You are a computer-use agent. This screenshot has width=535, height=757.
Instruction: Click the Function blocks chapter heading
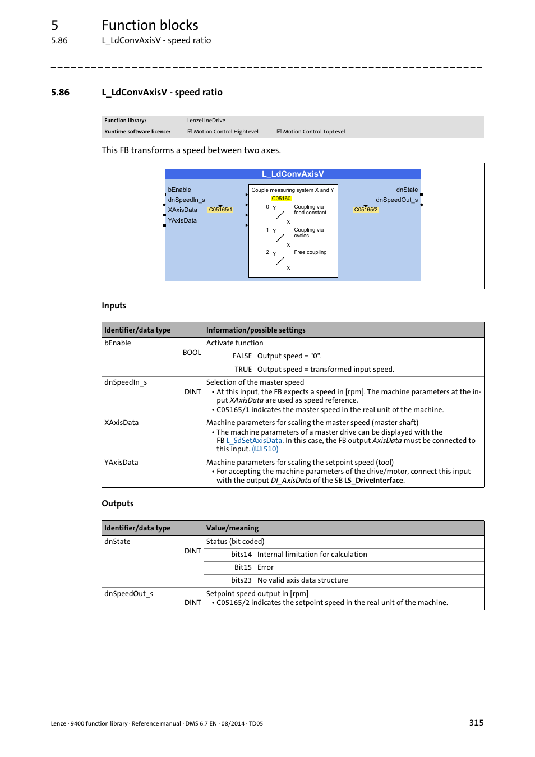(x=150, y=25)
